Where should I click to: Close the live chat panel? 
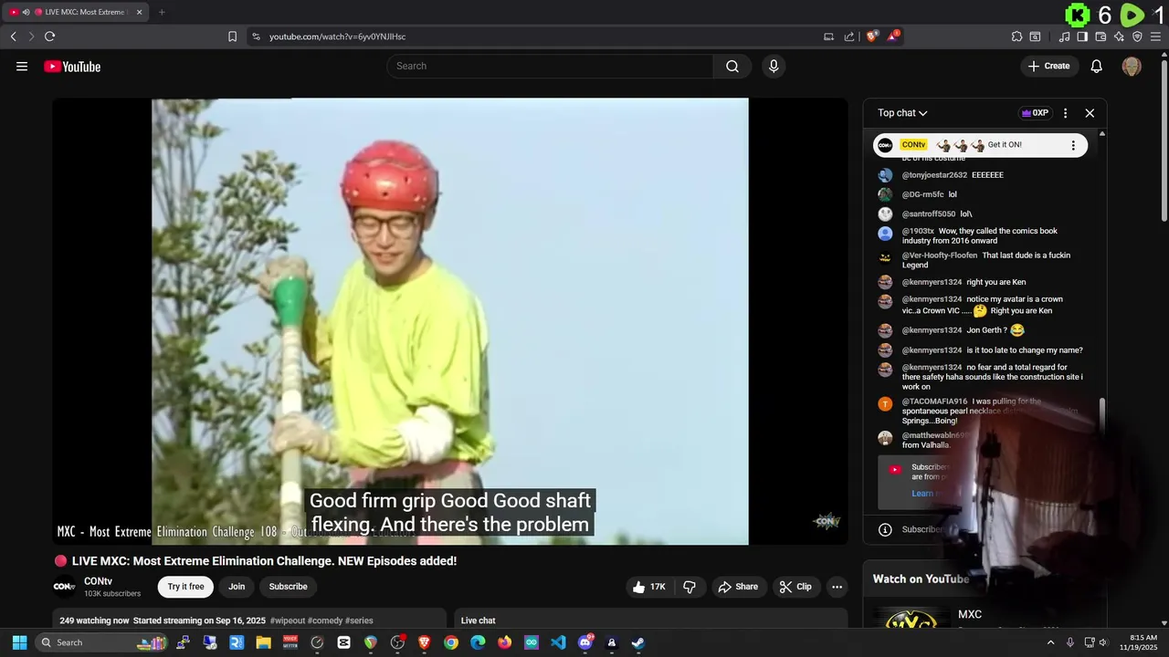click(1090, 113)
